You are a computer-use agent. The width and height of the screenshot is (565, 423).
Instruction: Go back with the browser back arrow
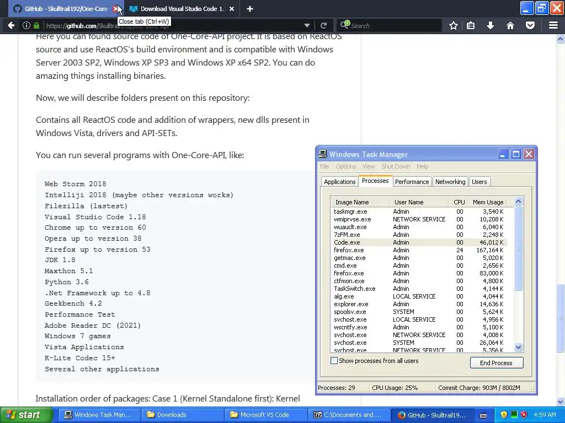click(x=11, y=25)
